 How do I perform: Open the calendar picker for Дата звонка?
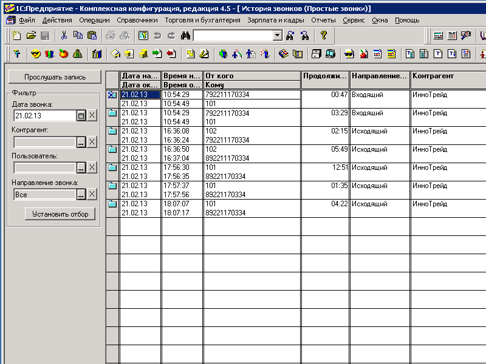click(81, 116)
